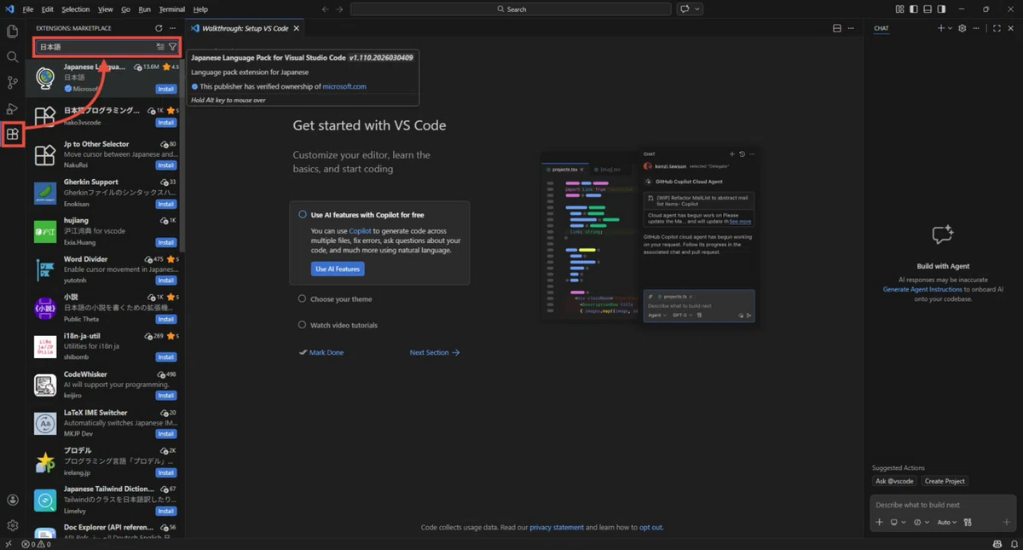The image size is (1023, 550).
Task: Open the Source Control view
Action: [12, 83]
